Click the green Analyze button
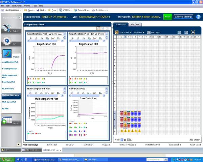This screenshot has width=203, height=162. coord(168,17)
